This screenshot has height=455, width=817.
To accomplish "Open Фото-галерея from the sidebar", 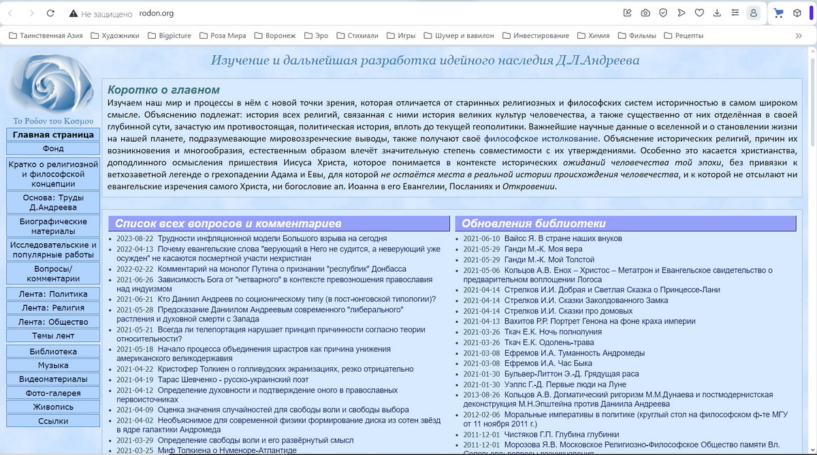I will click(x=53, y=393).
